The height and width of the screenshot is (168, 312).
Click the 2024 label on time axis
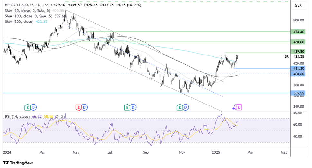click(x=7, y=152)
